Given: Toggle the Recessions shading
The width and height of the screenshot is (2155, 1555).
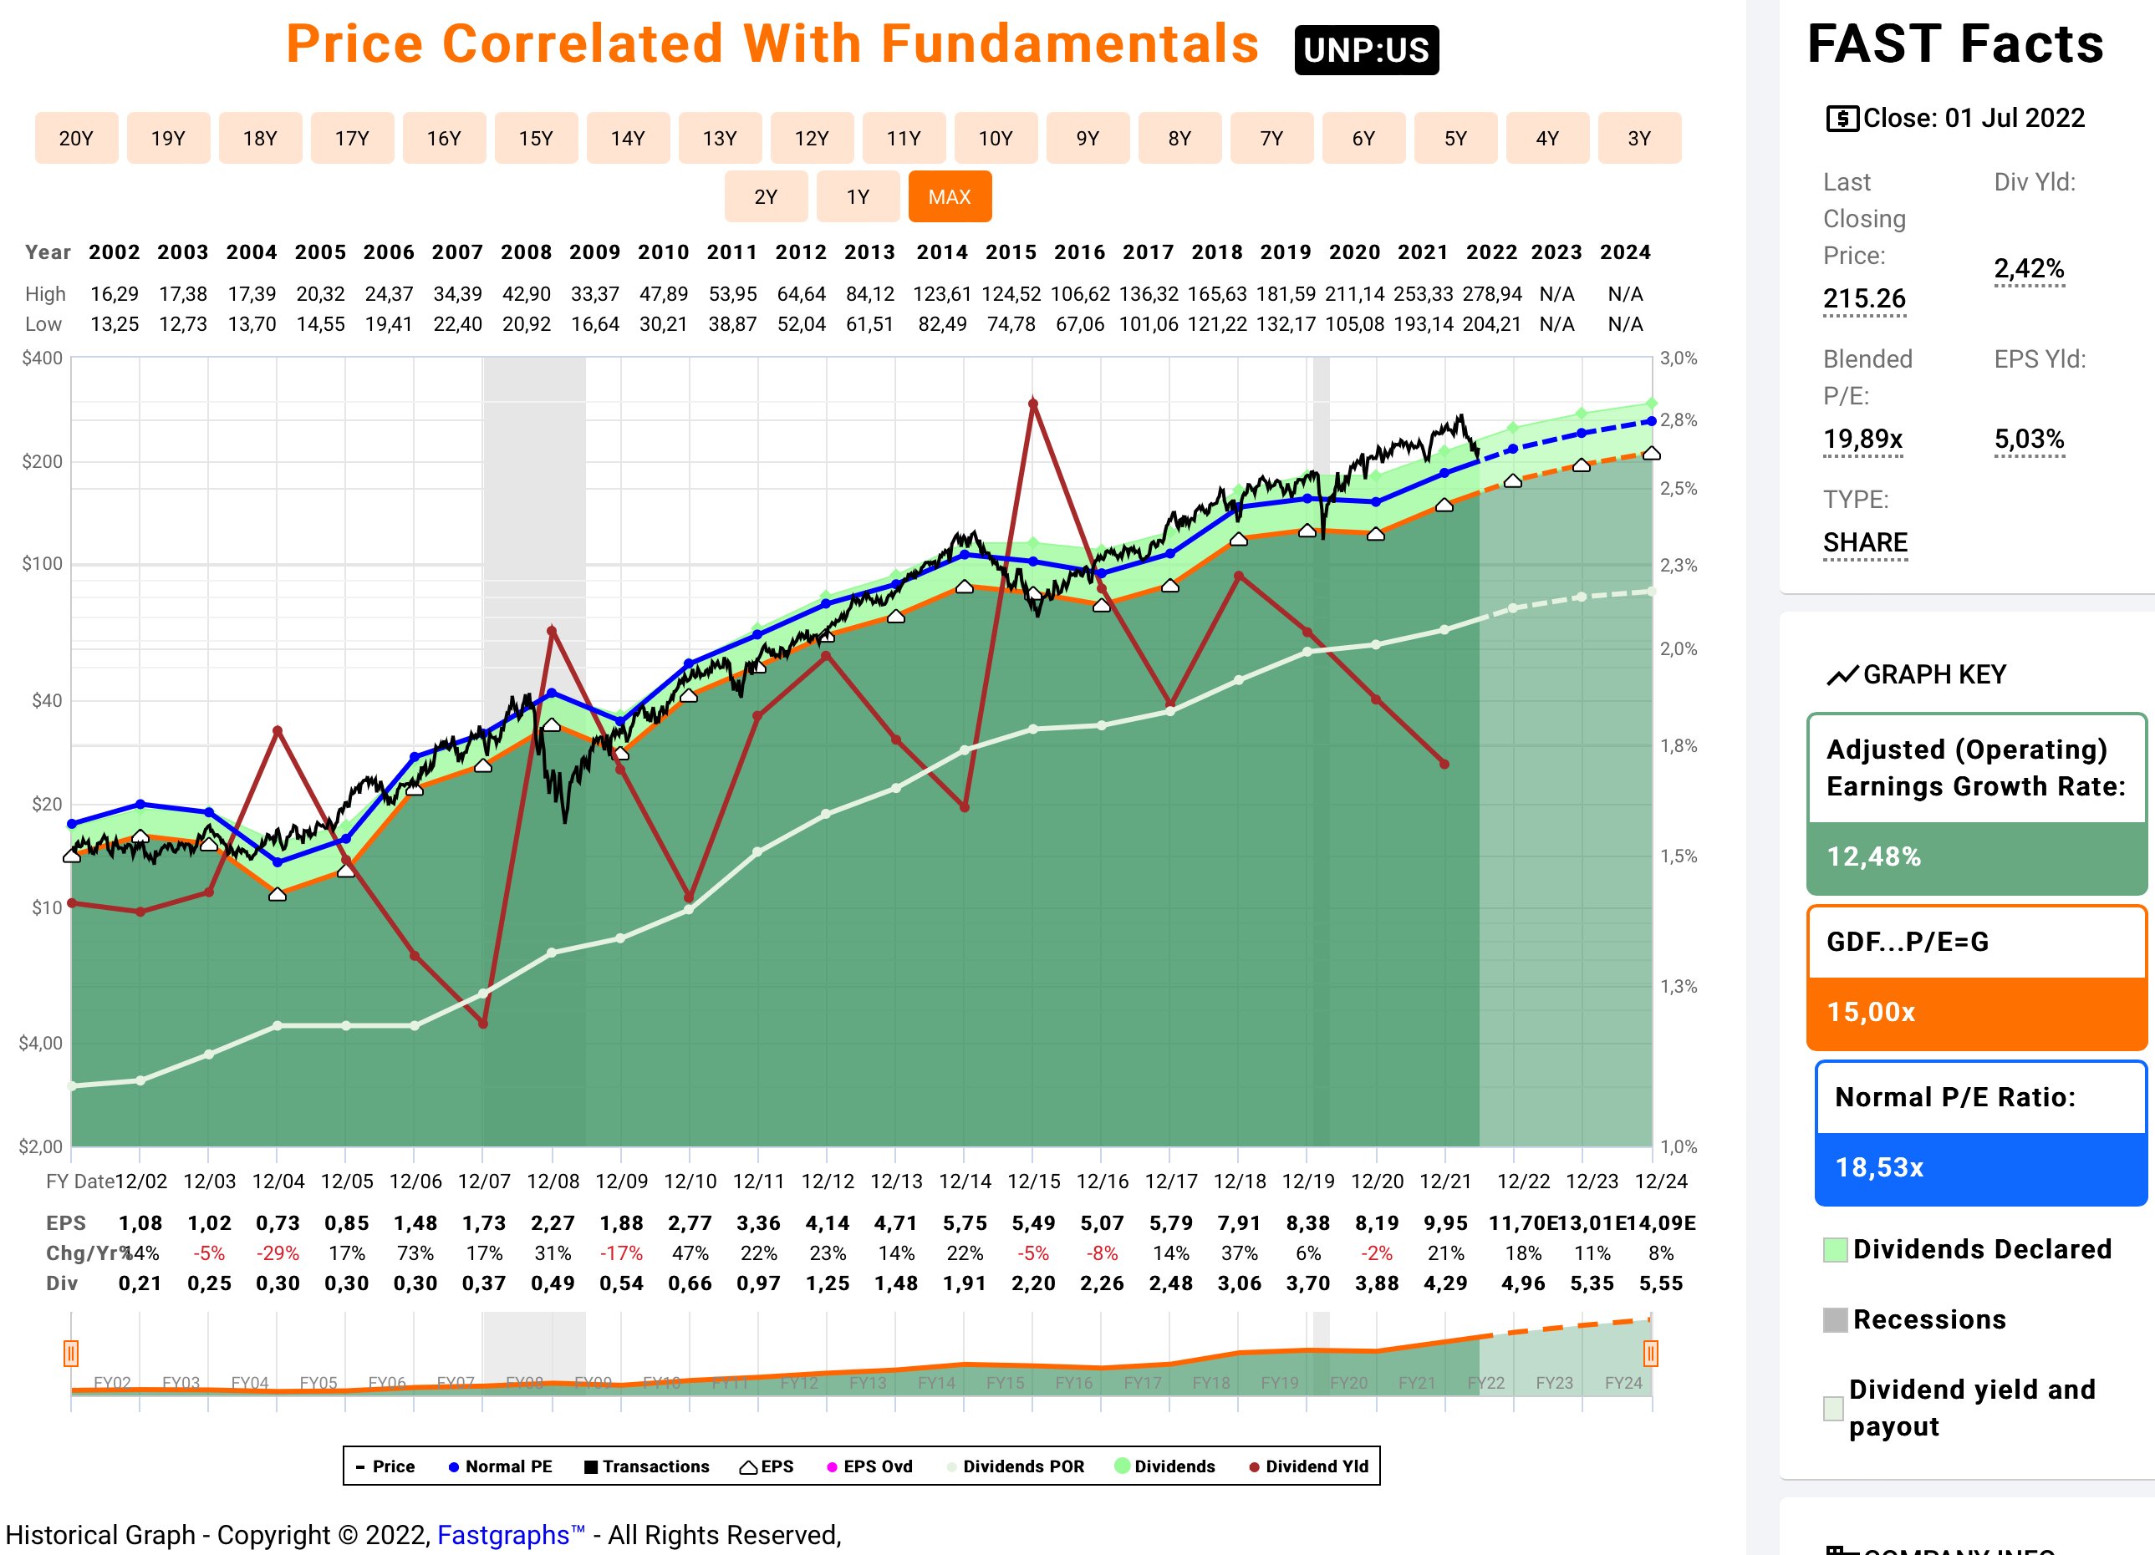Looking at the screenshot, I should 1835,1319.
